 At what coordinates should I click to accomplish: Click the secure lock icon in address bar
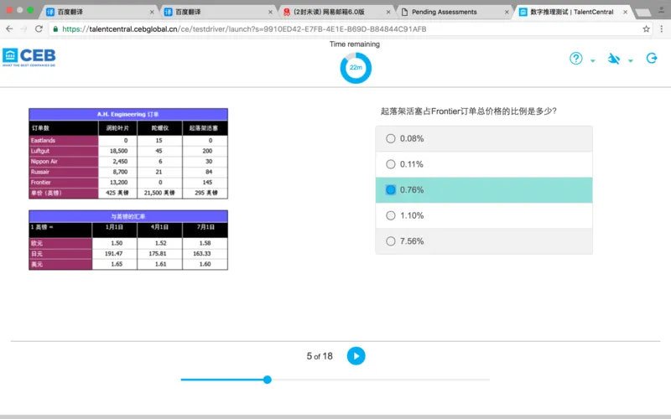coord(55,29)
